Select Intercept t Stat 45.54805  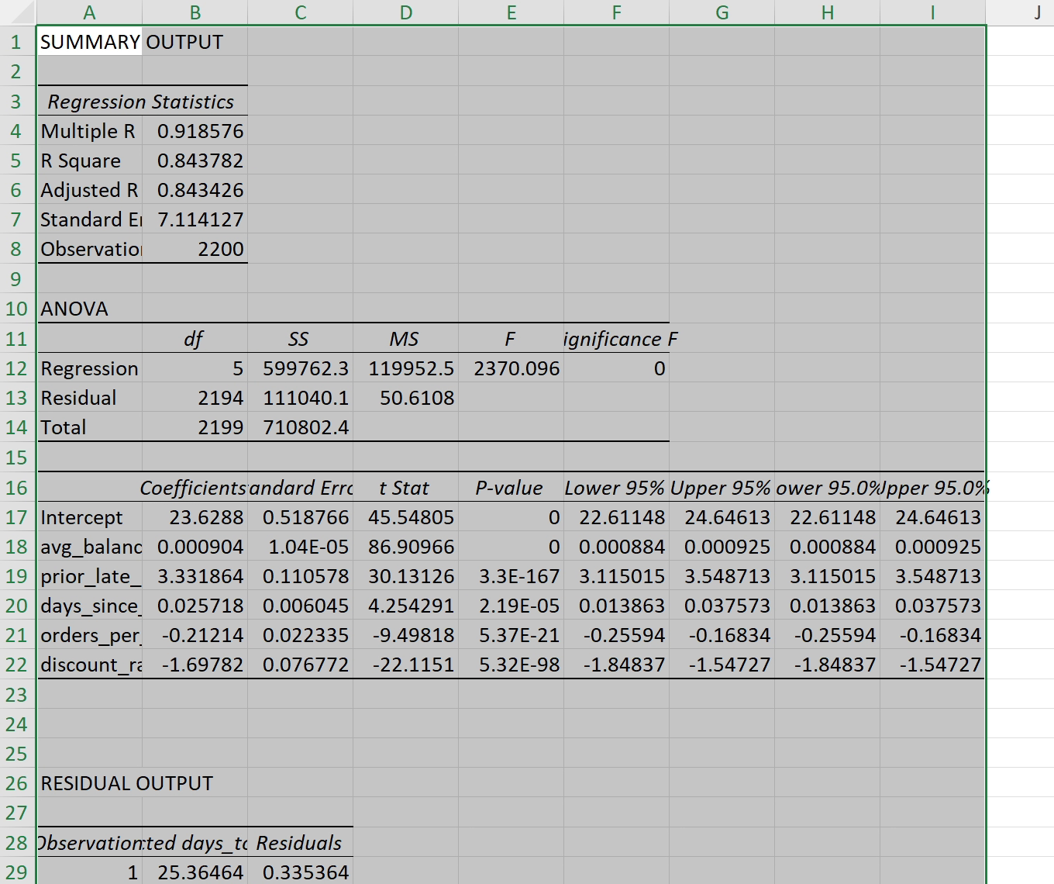pyautogui.click(x=405, y=517)
